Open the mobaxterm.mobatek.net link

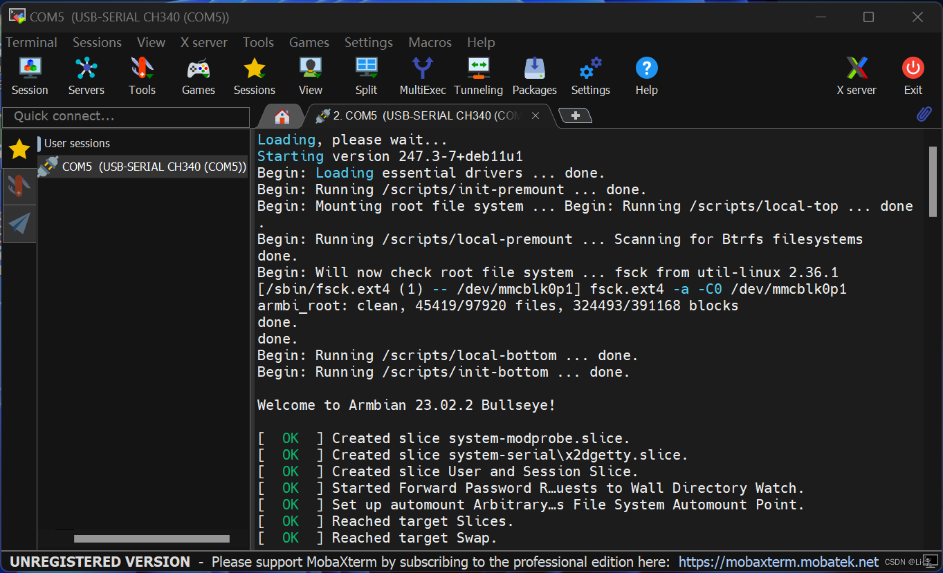[x=778, y=562]
